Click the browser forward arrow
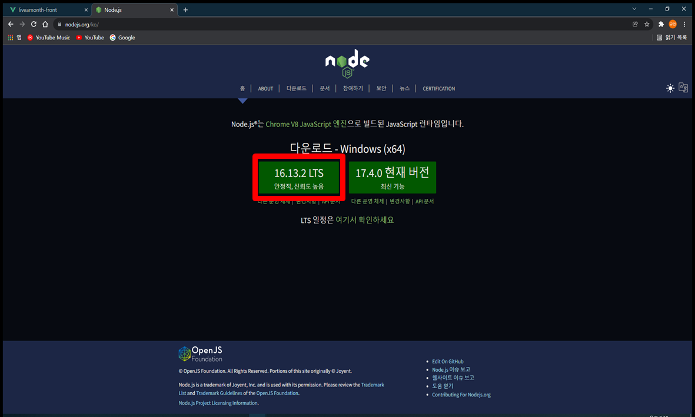The width and height of the screenshot is (695, 417). click(22, 24)
